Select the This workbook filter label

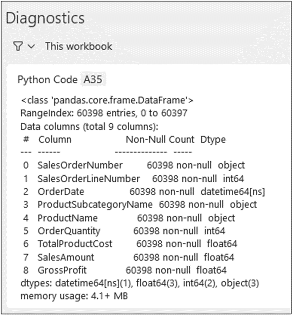click(78, 46)
